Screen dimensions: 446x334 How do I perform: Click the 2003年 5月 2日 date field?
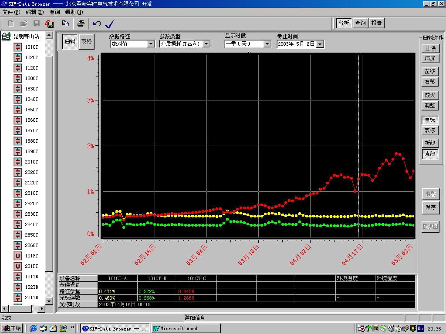tap(297, 44)
